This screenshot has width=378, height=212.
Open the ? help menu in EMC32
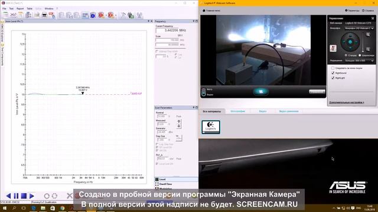tap(57, 8)
